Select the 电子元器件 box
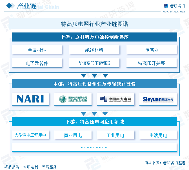 coord(37,63)
